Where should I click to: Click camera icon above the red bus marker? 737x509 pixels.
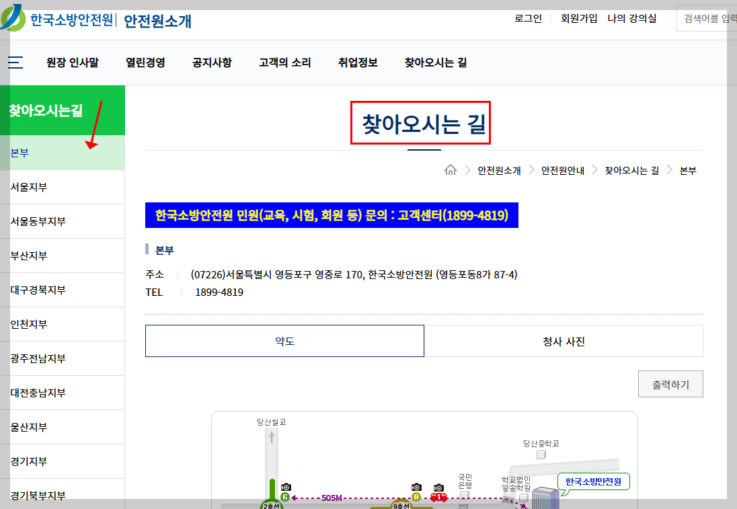pyautogui.click(x=438, y=487)
